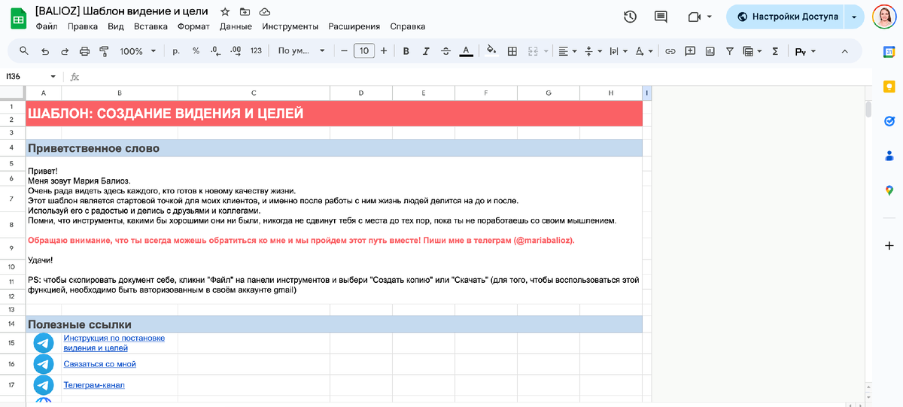Open Google Keep side panel
Screen dimensions: 903x407
coord(889,87)
